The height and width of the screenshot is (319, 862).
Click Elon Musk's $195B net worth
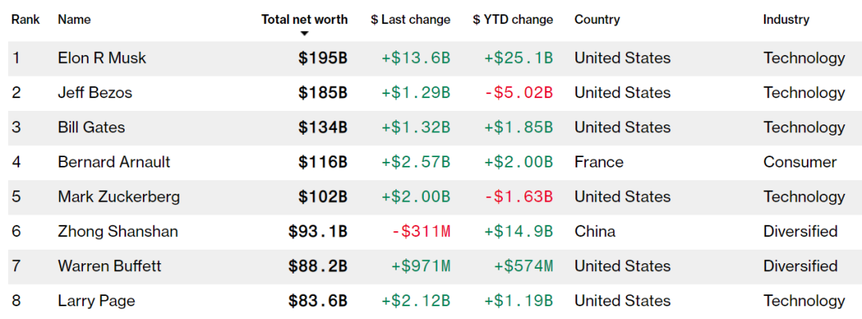click(x=323, y=58)
